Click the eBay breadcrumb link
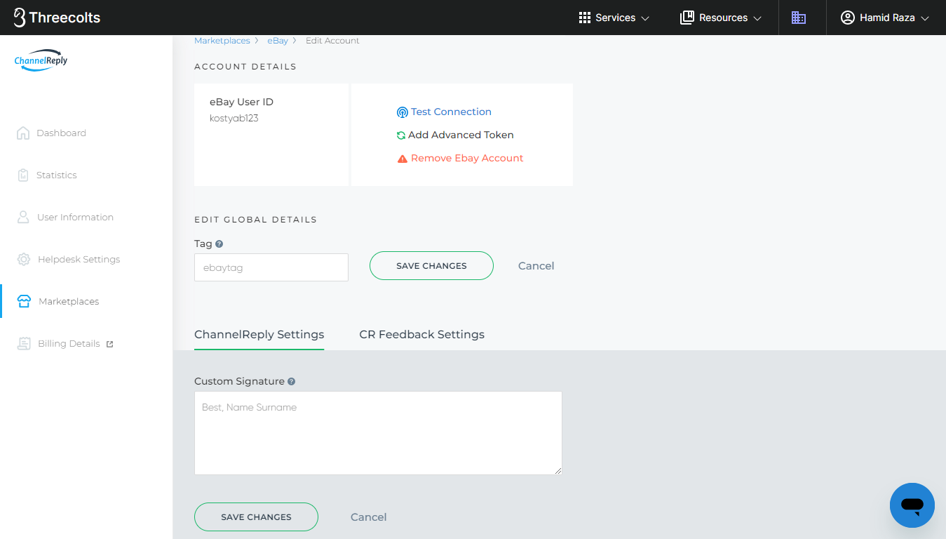The image size is (946, 539). [x=278, y=41]
